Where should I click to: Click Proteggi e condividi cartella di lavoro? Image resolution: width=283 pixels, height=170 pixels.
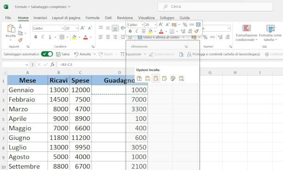click(x=224, y=54)
